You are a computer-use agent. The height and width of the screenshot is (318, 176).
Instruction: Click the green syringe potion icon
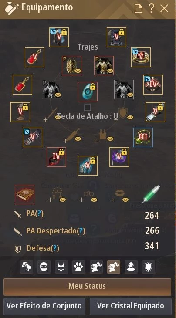click(x=151, y=194)
